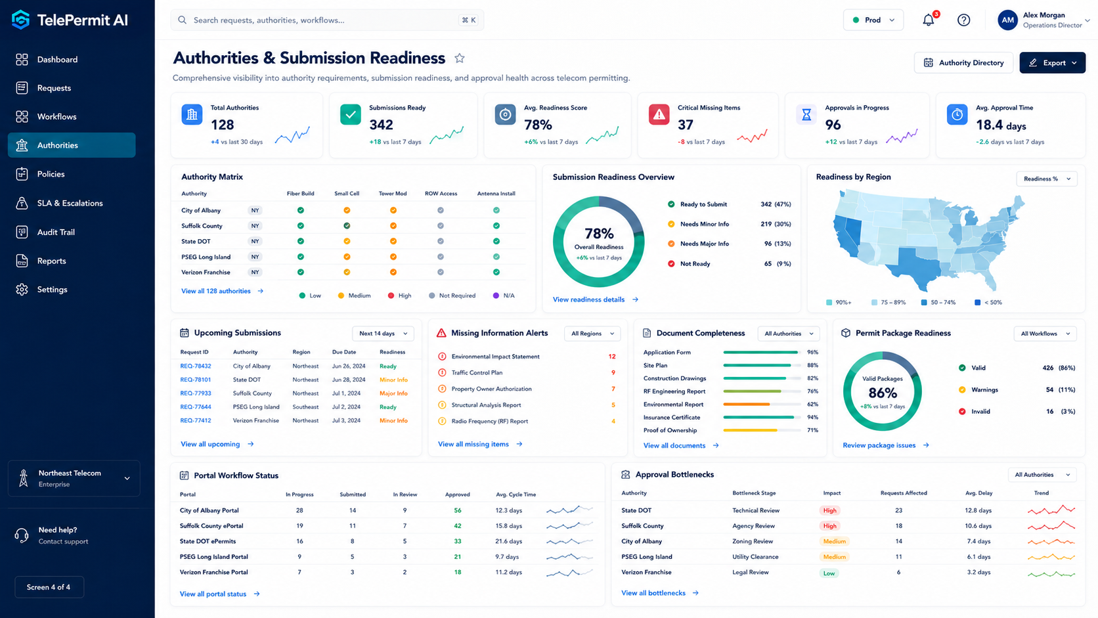This screenshot has width=1098, height=618.
Task: Click the Critical Missing Items warning icon
Action: [659, 115]
